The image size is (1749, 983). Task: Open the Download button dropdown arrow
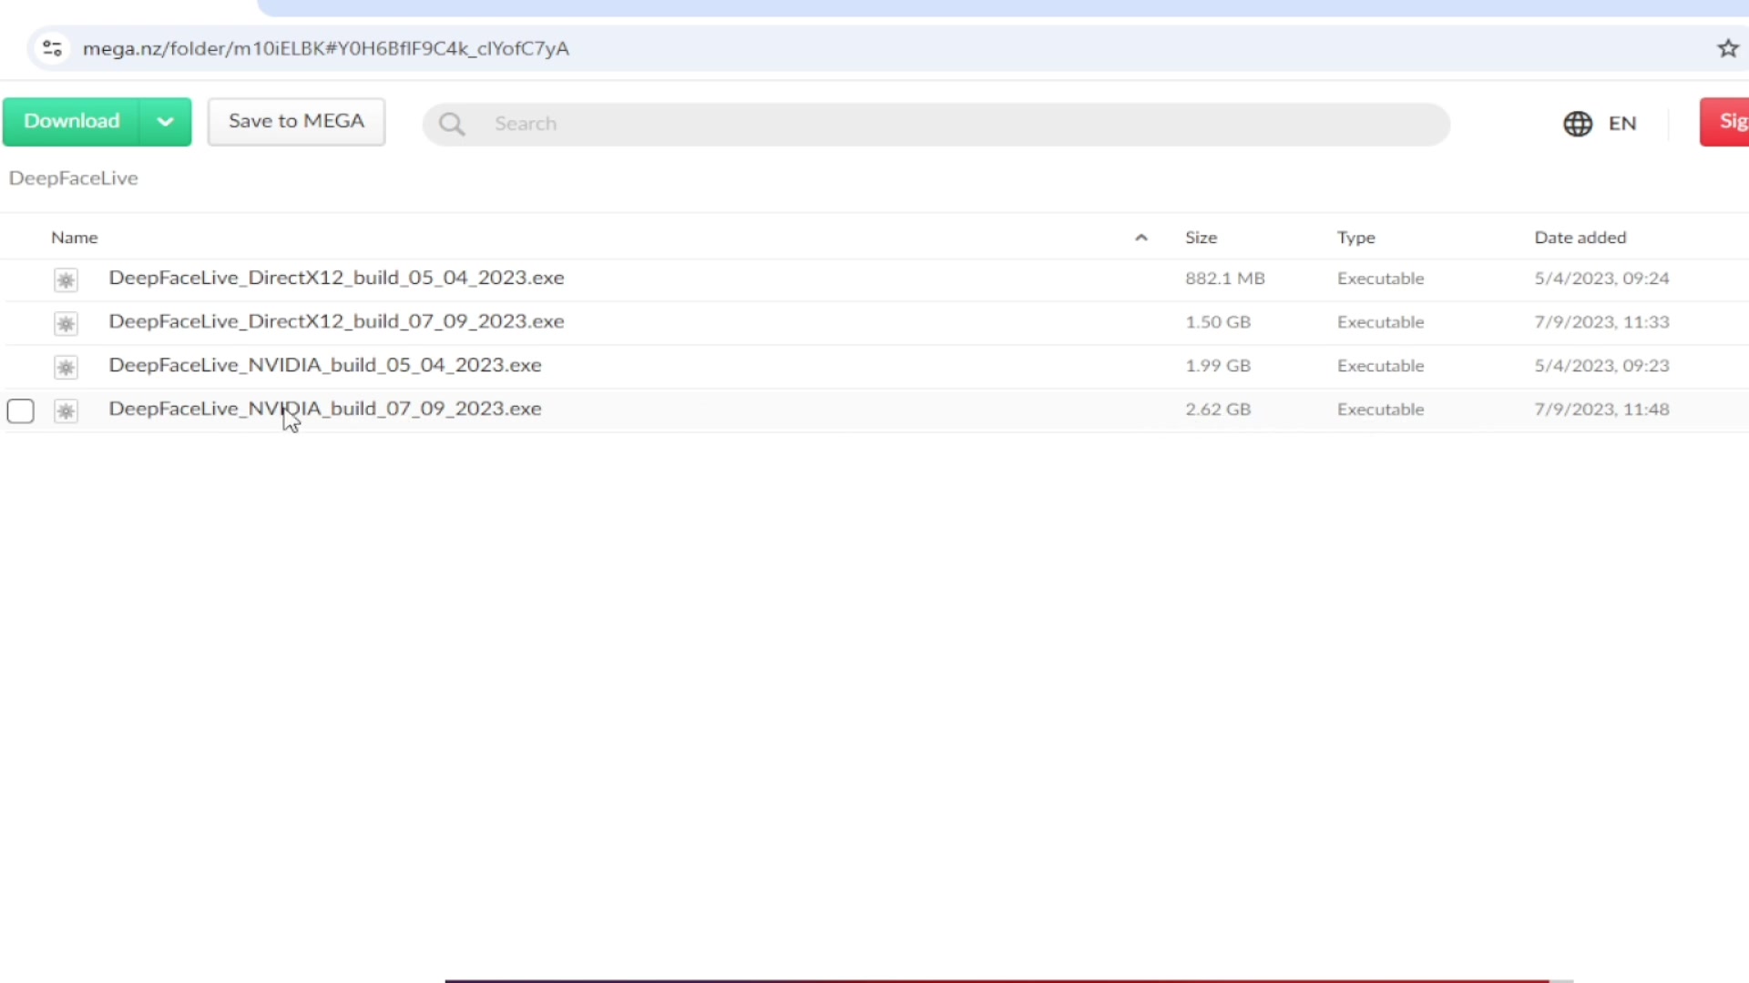coord(165,122)
